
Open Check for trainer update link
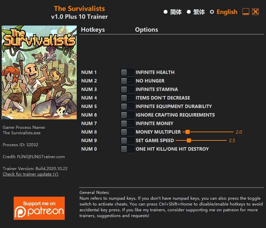pos(31,174)
